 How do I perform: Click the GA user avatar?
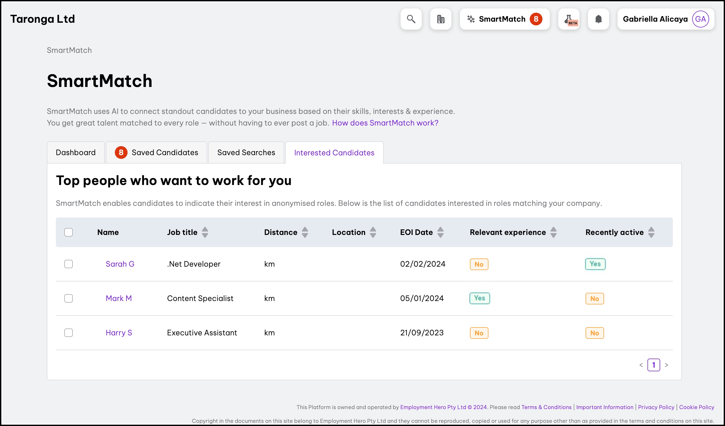[700, 19]
